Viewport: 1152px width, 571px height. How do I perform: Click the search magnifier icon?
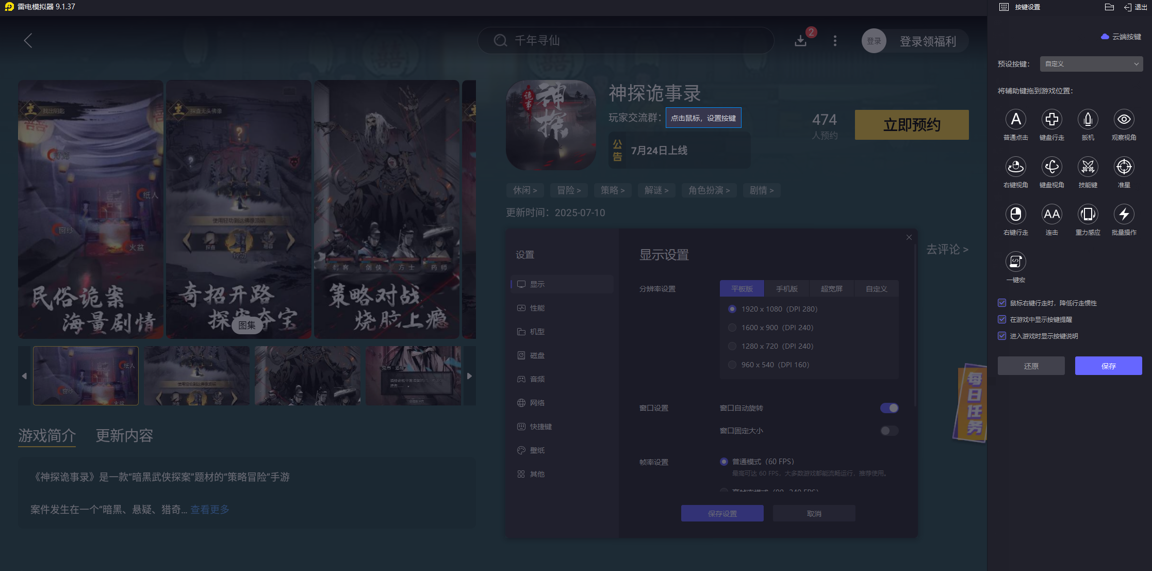pyautogui.click(x=500, y=40)
